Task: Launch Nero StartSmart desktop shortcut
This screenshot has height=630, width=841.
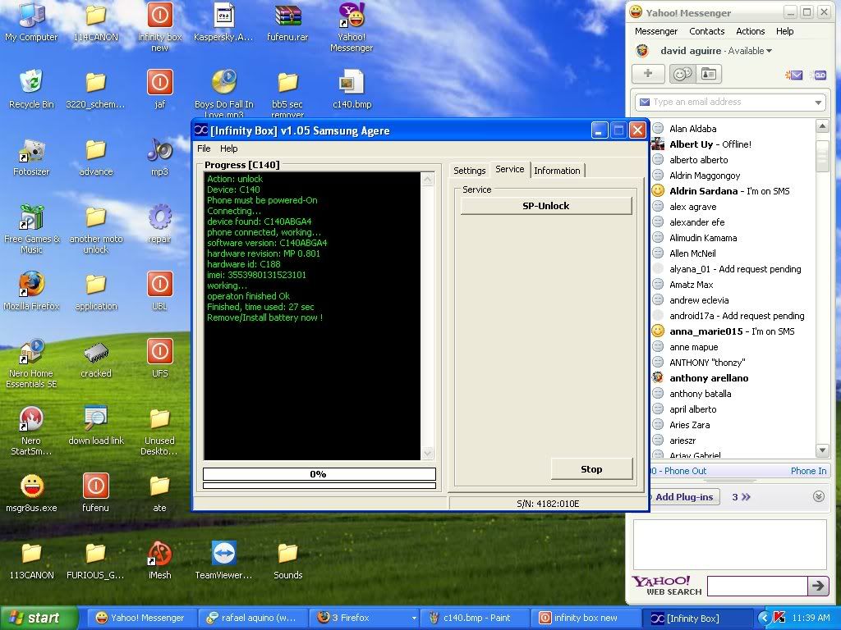Action: click(x=31, y=431)
